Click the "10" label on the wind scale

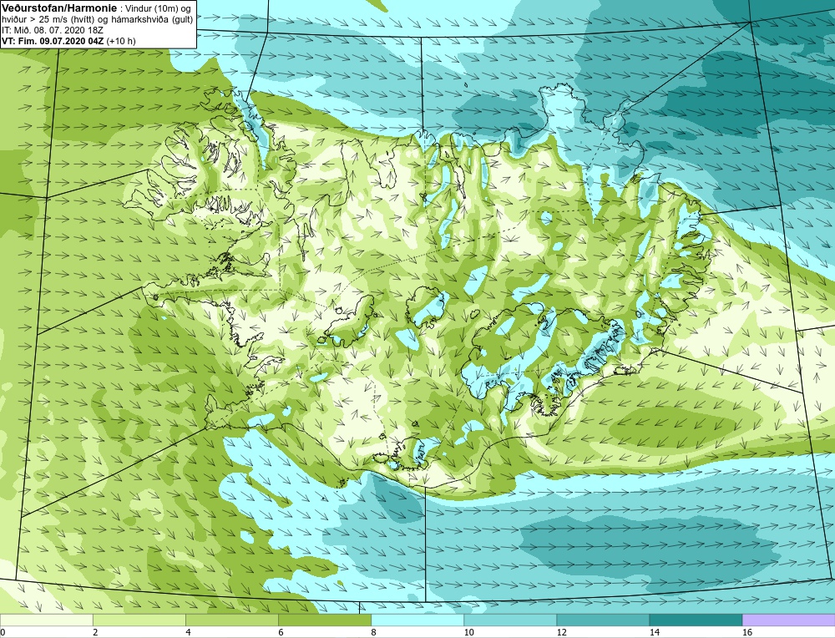pos(468,632)
